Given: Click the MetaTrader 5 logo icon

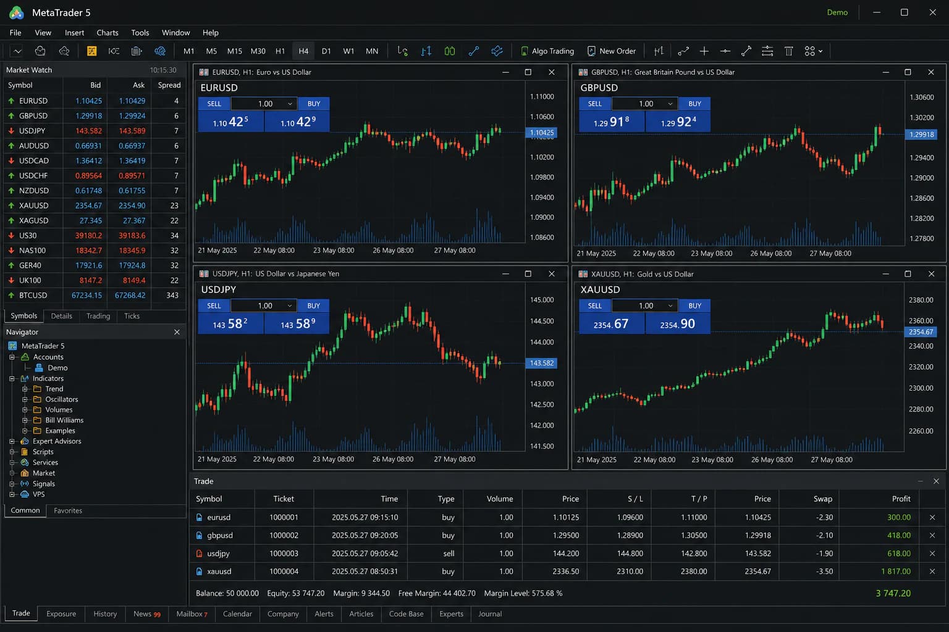Looking at the screenshot, I should coord(17,12).
